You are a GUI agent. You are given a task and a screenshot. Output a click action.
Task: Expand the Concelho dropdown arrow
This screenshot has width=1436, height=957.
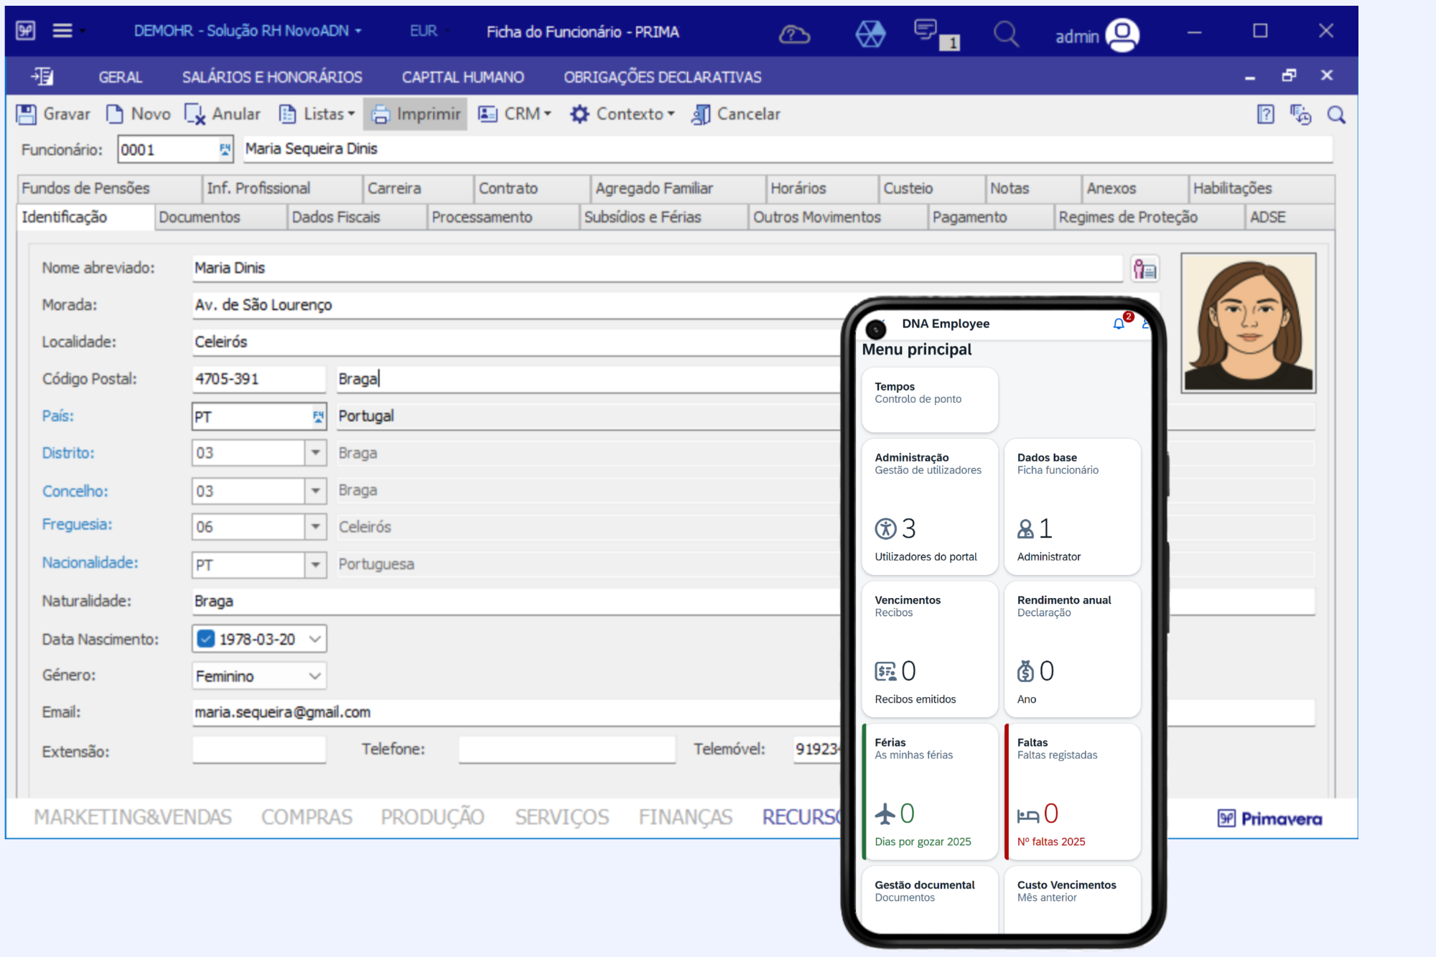(315, 491)
